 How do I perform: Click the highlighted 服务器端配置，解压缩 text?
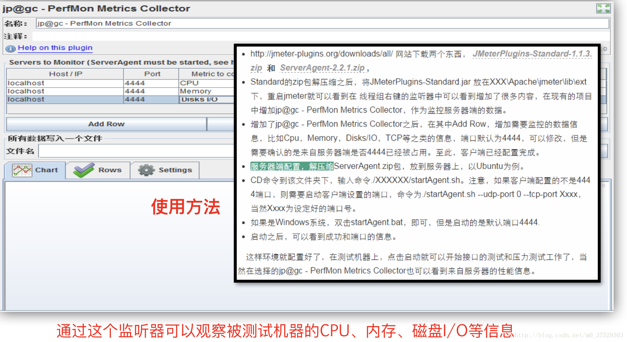tap(292, 166)
